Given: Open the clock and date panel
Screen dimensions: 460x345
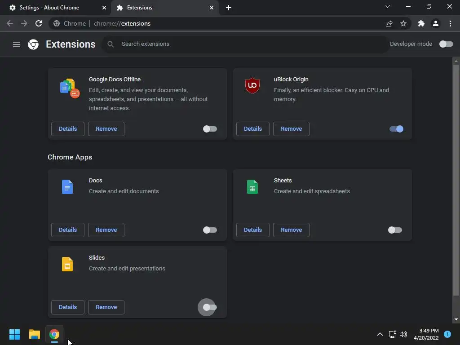Looking at the screenshot, I should tap(426, 334).
